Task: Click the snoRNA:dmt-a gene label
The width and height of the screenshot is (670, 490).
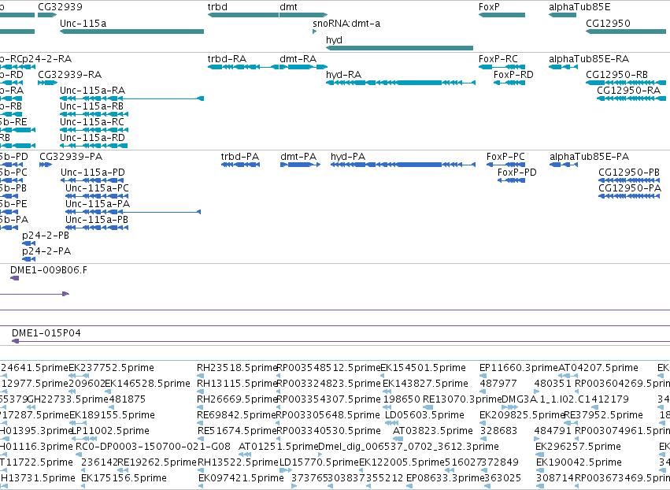Action: 346,23
